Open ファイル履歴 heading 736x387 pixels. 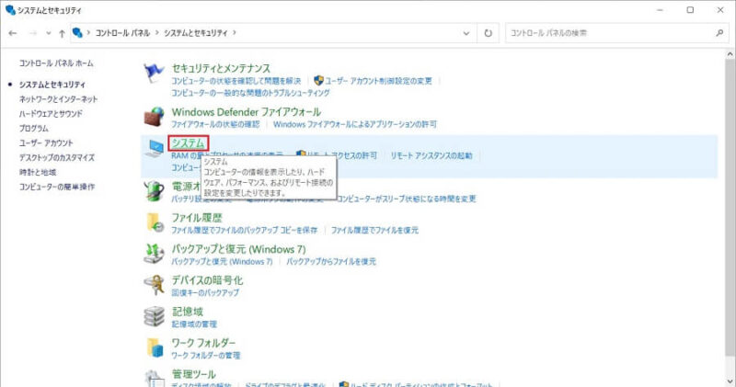tap(197, 218)
